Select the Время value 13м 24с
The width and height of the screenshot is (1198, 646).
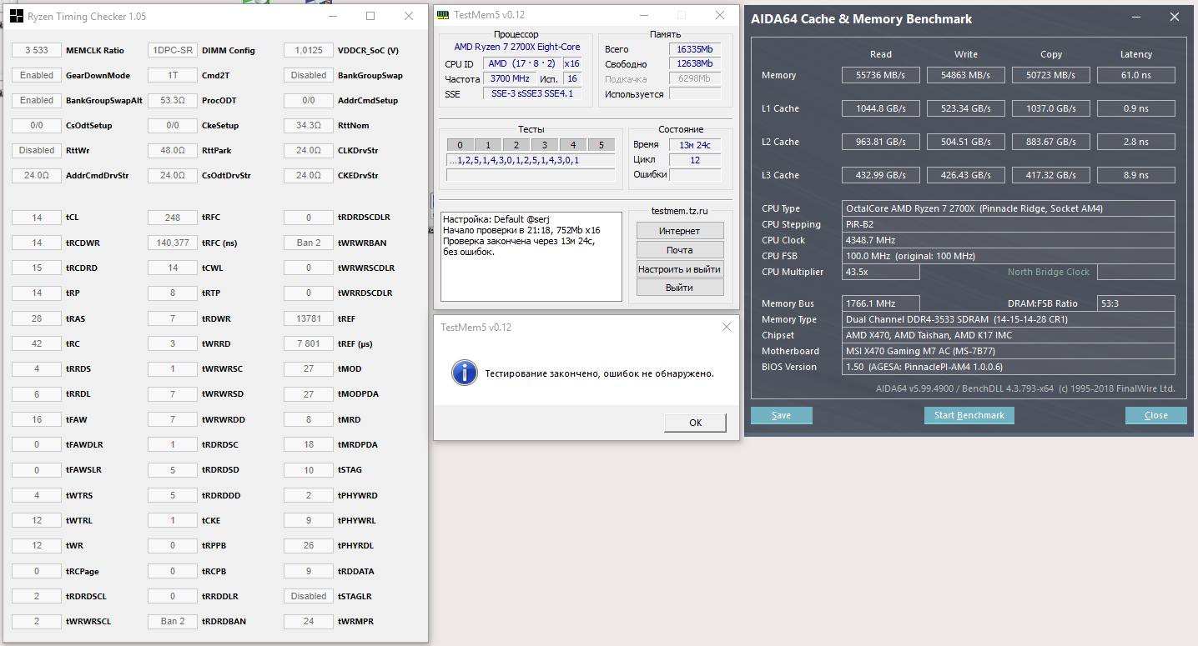[695, 144]
